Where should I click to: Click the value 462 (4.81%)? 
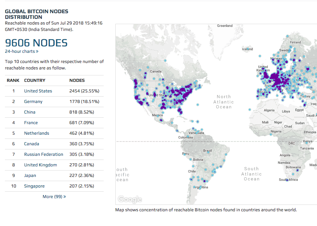(82, 133)
